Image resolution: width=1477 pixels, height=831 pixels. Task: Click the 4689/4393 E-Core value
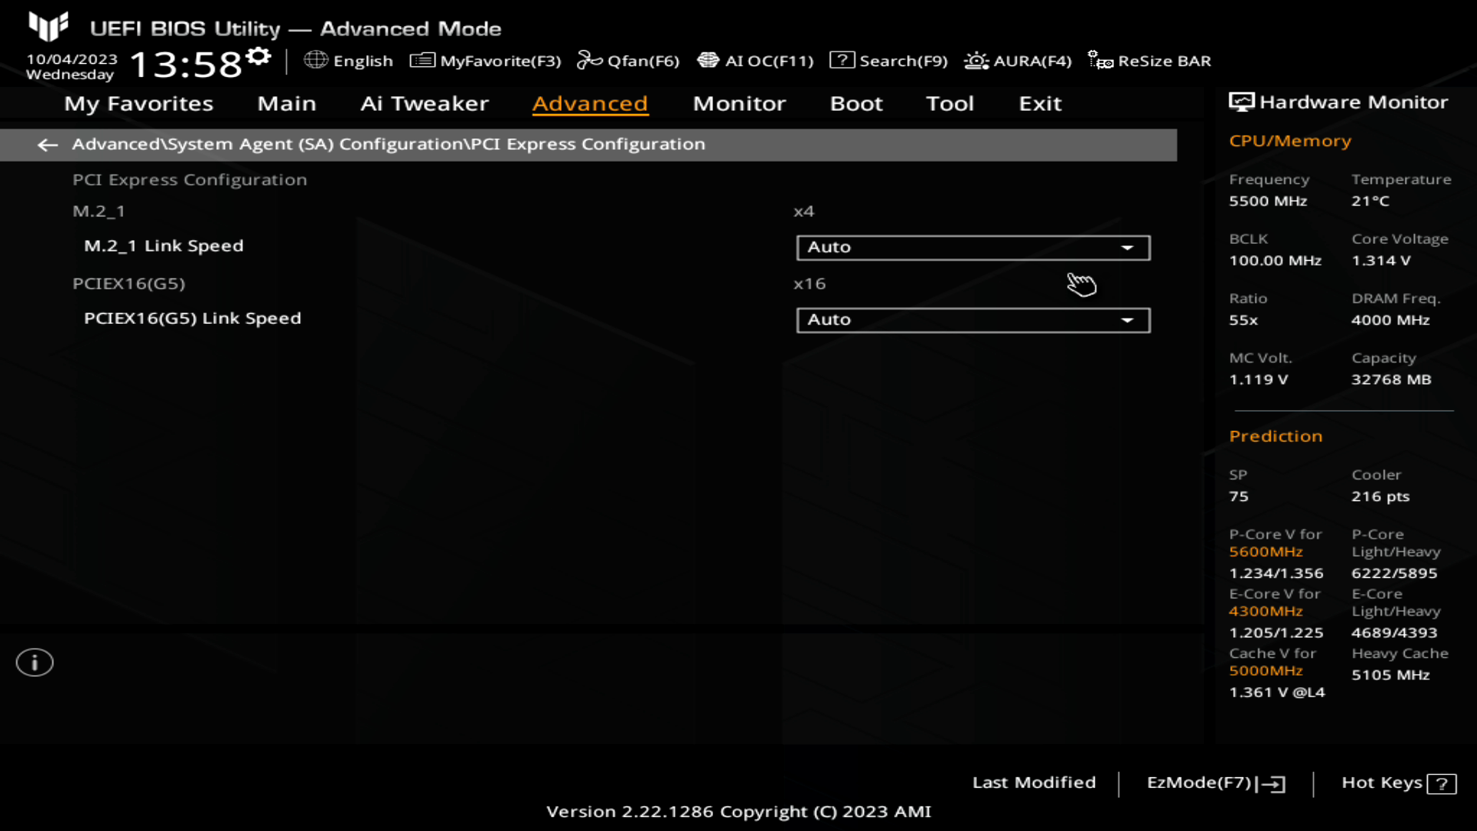[x=1394, y=632]
